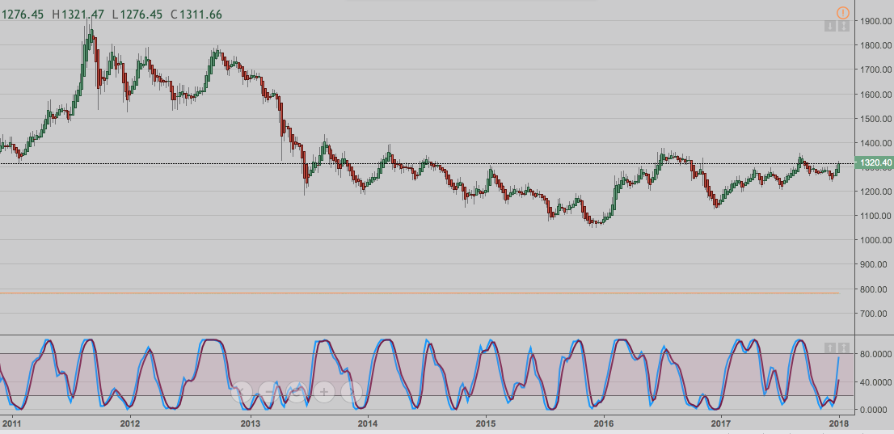
Task: Click the 2011 label on the time axis
Action: [12, 423]
